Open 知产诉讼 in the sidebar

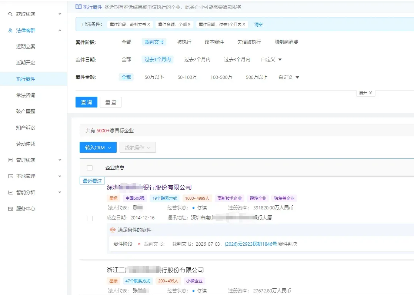coord(26,128)
